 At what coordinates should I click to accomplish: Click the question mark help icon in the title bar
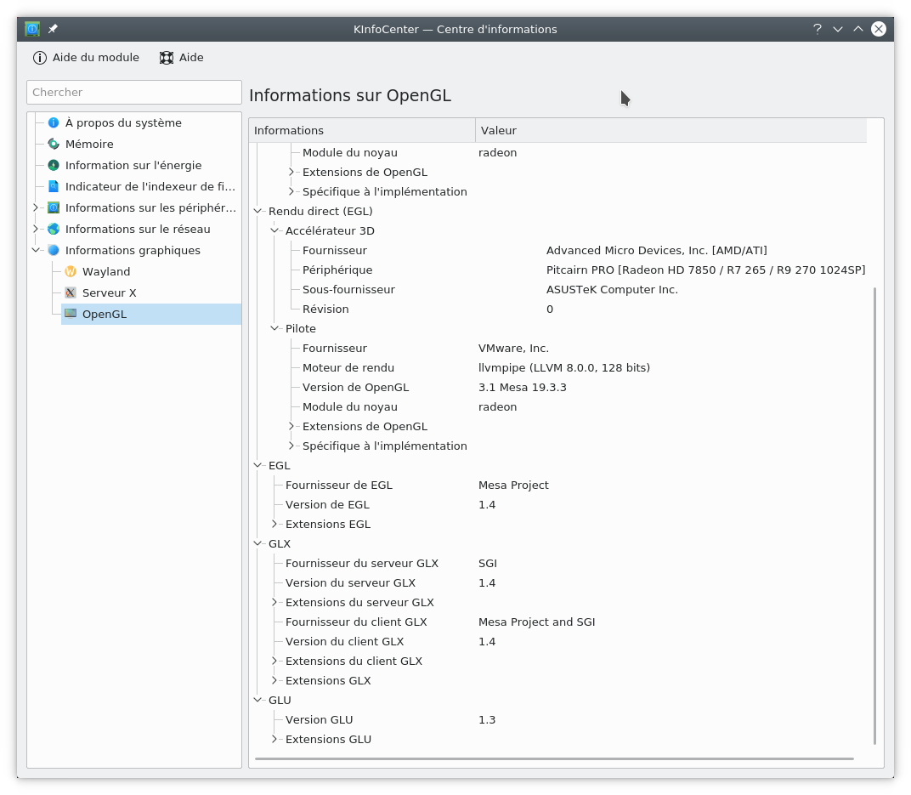pos(818,29)
